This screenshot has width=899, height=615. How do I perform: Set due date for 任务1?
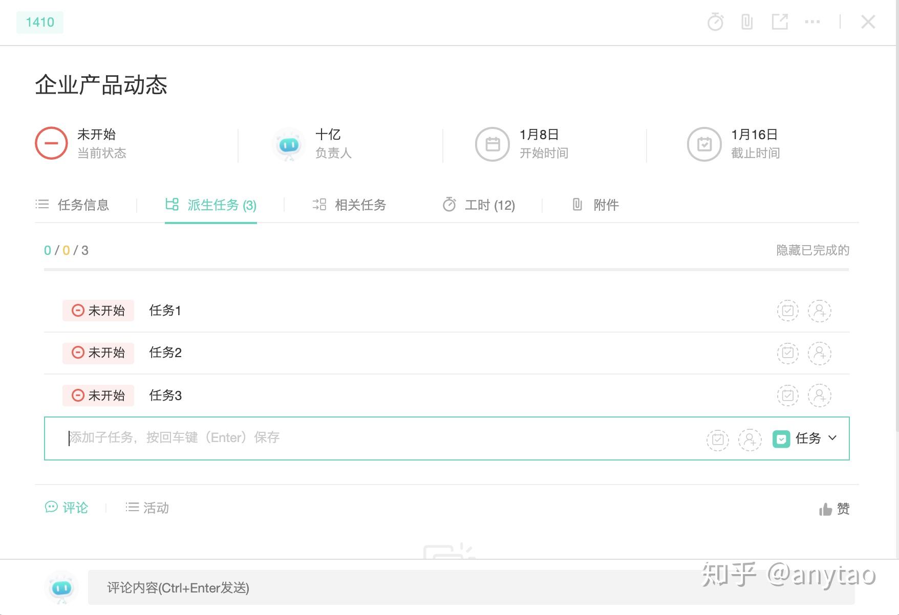click(787, 311)
